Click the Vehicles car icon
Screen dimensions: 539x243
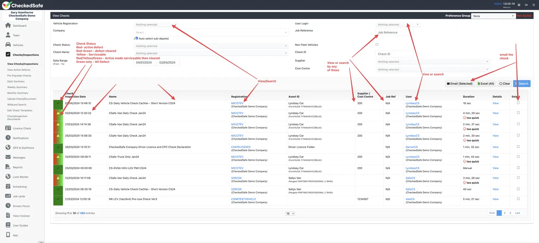point(8,45)
